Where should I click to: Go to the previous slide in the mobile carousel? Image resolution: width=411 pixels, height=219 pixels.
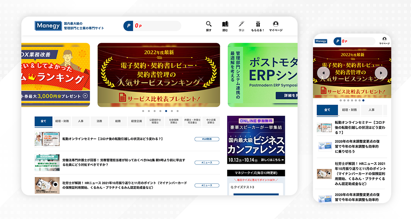(x=323, y=73)
